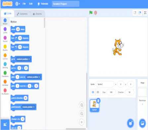Open Tutorials
Image resolution: width=148 pixels, height=130 pixels.
(43, 4)
